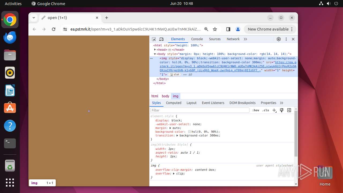This screenshot has width=343, height=193.
Task: Select the html breadcrumb
Action: pos(155,96)
